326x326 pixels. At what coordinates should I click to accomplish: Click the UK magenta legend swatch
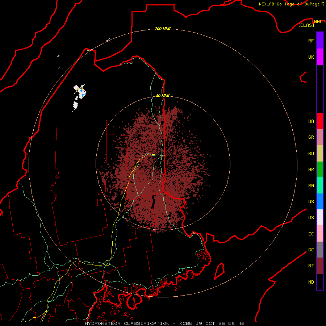320,57
